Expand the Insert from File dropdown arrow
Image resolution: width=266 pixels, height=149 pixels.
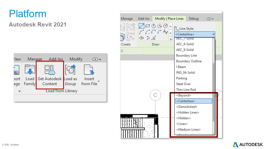(x=98, y=82)
